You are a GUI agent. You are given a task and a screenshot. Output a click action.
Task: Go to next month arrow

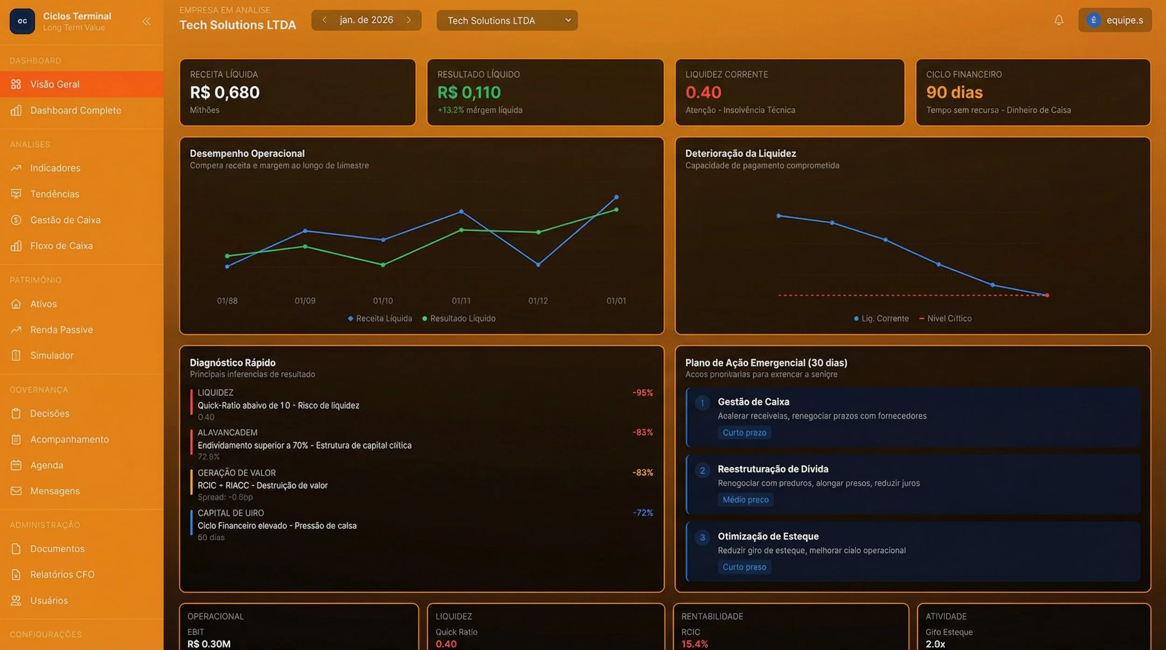point(409,20)
